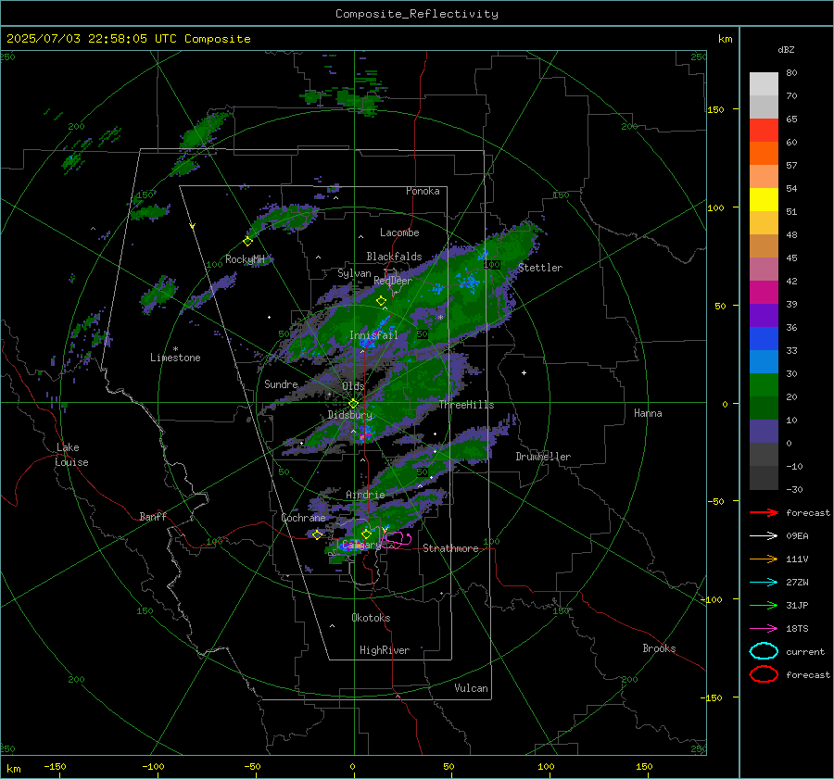Click the red 60-65 dBZ swatch
The height and width of the screenshot is (779, 834).
pyautogui.click(x=764, y=131)
